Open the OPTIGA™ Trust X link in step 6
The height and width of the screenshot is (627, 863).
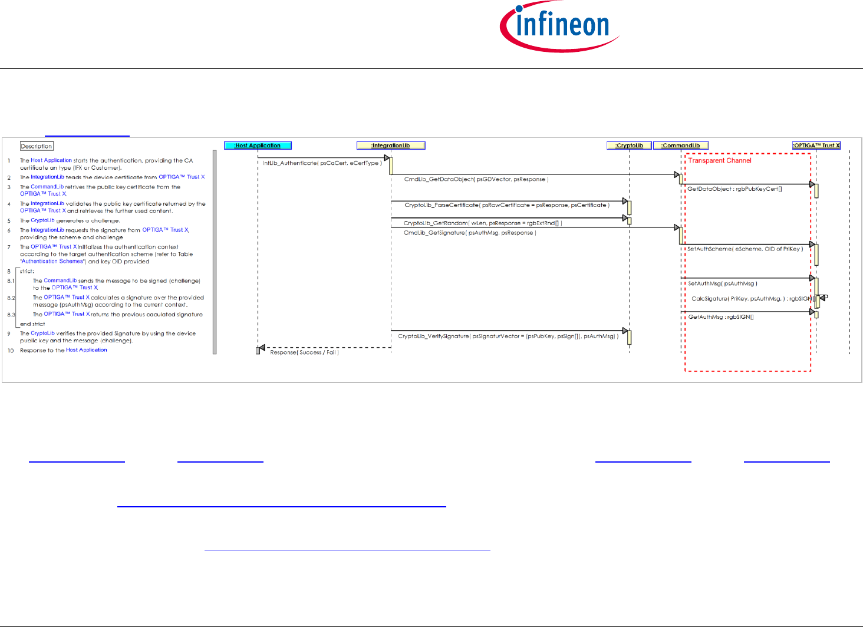[x=165, y=230]
